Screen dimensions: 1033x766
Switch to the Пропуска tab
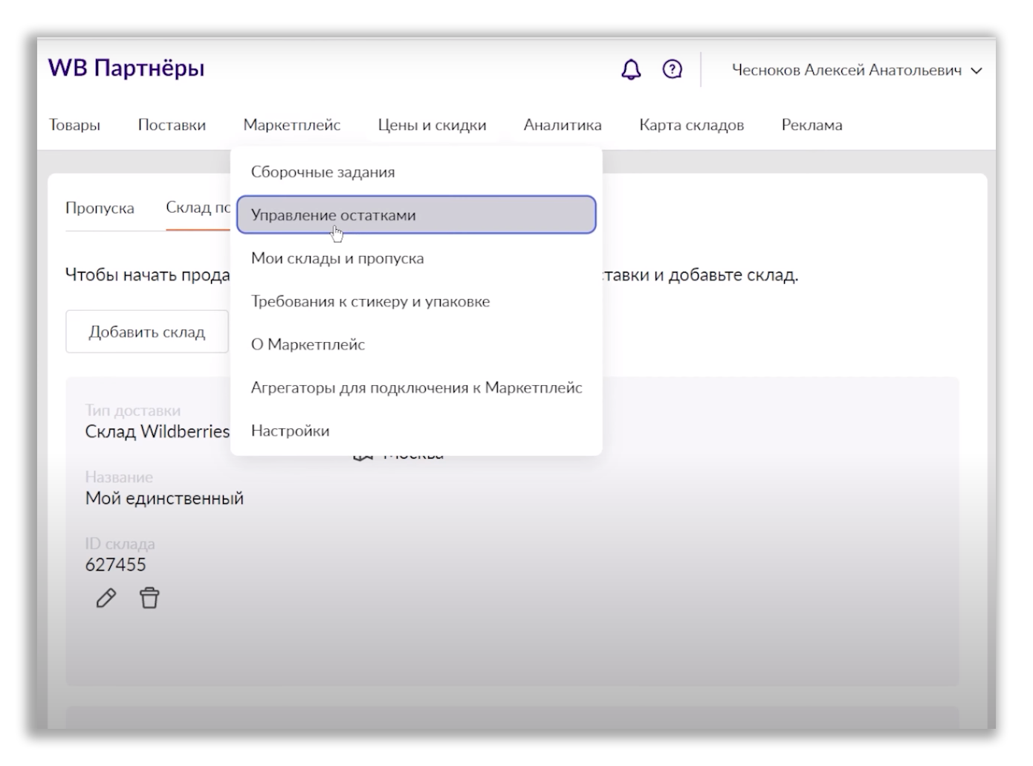pos(100,207)
